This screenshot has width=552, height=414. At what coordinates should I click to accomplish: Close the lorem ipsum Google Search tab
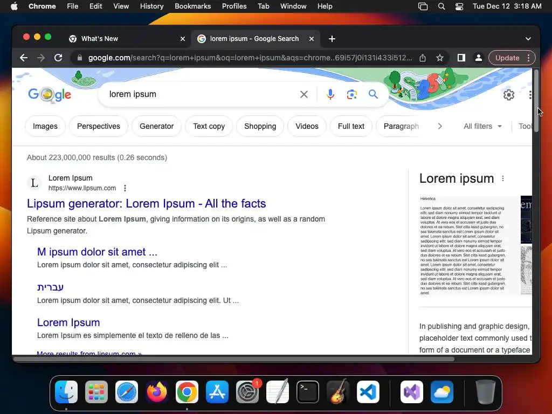click(x=312, y=39)
